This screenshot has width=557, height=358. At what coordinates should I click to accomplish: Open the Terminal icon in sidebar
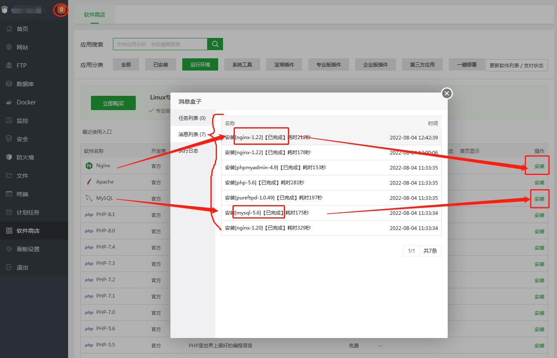tap(9, 194)
